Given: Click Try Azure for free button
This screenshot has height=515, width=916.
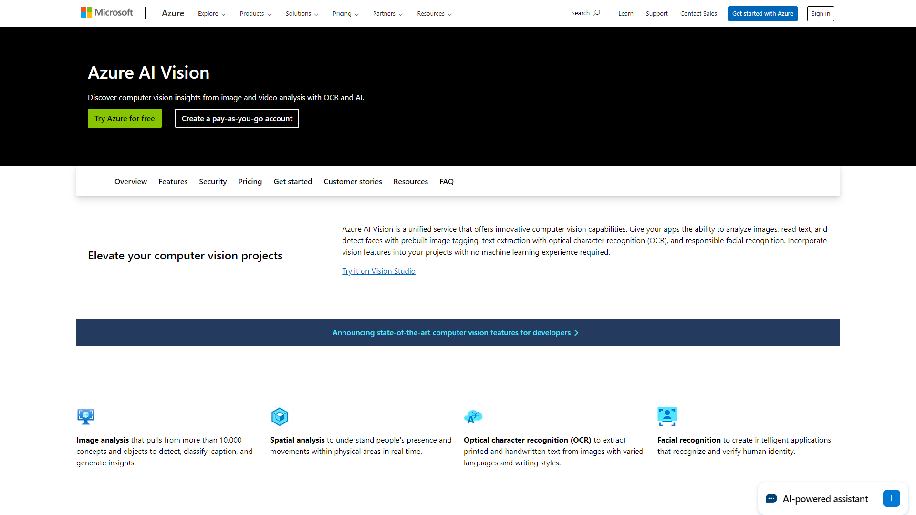Looking at the screenshot, I should click(125, 118).
